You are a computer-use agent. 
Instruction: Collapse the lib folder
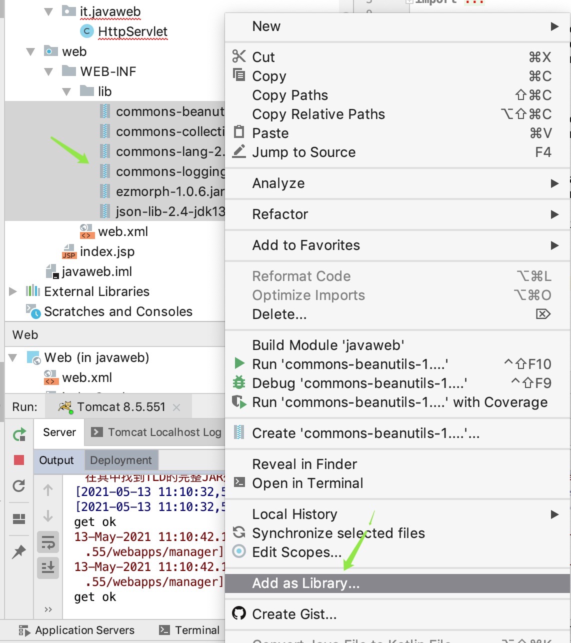tap(66, 92)
